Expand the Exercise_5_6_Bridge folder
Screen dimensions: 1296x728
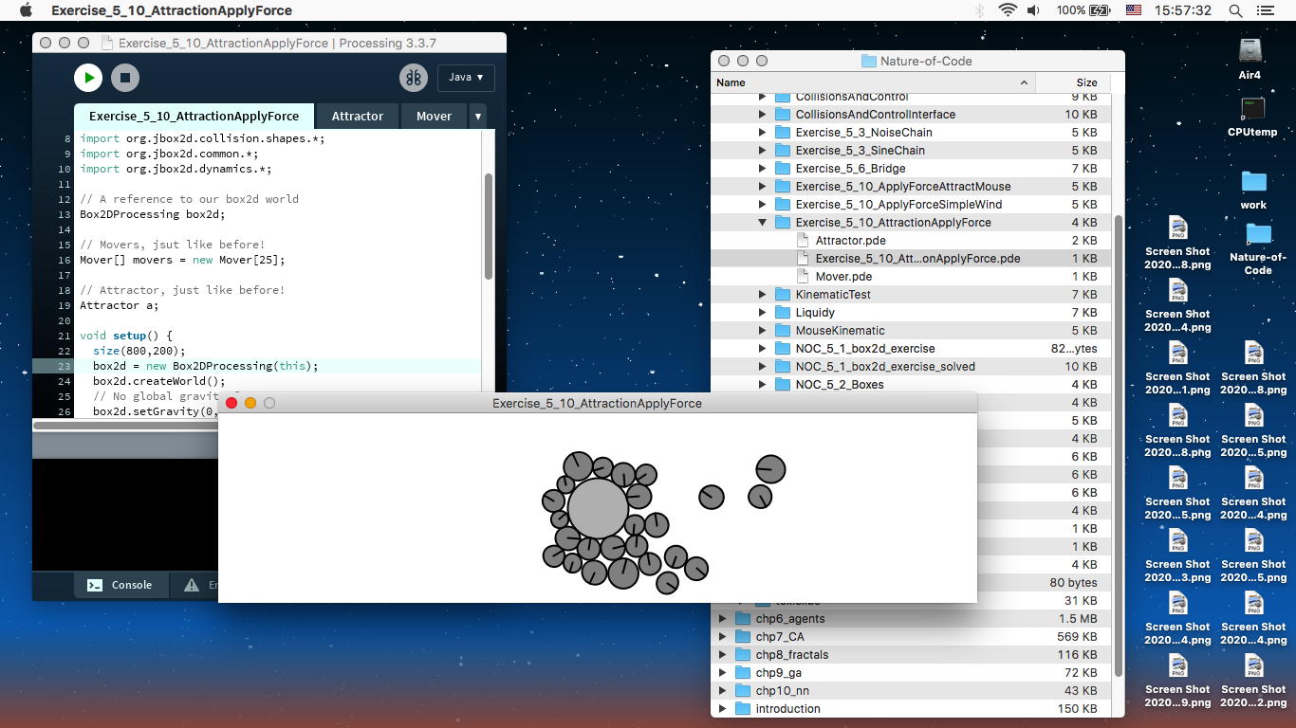[762, 169]
